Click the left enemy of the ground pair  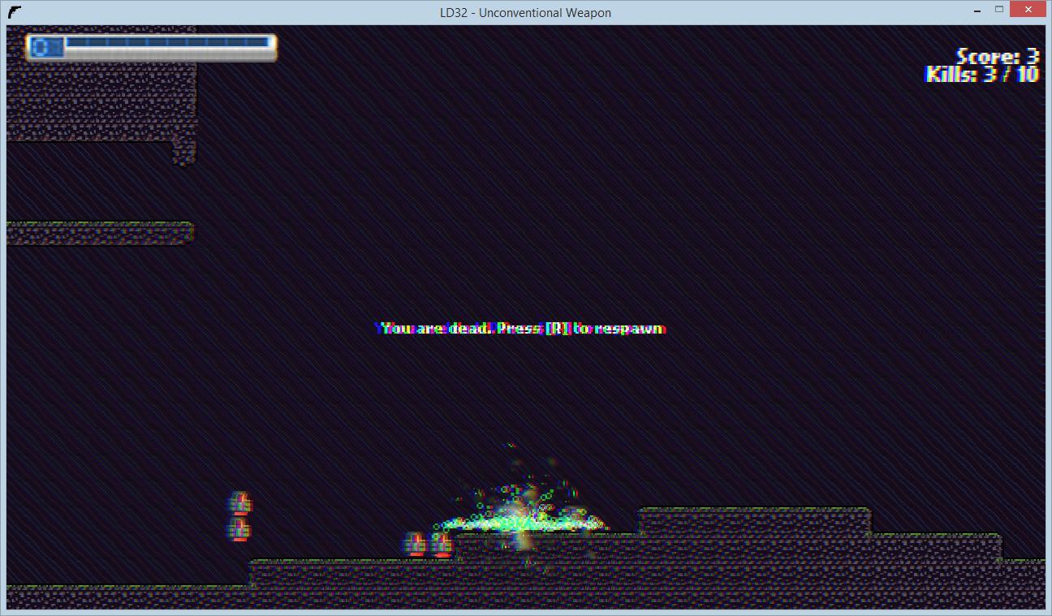[x=416, y=545]
